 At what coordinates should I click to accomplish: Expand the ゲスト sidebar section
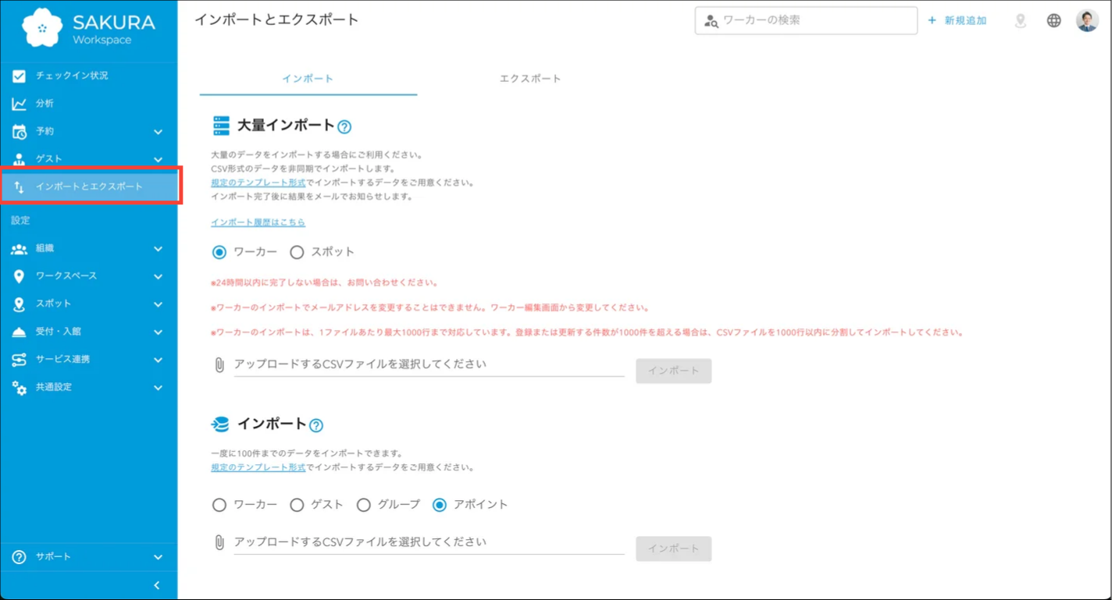[x=49, y=158]
